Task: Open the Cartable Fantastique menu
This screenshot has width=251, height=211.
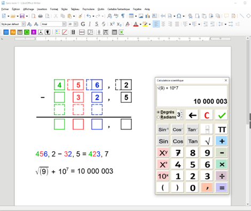Action: tap(119, 9)
